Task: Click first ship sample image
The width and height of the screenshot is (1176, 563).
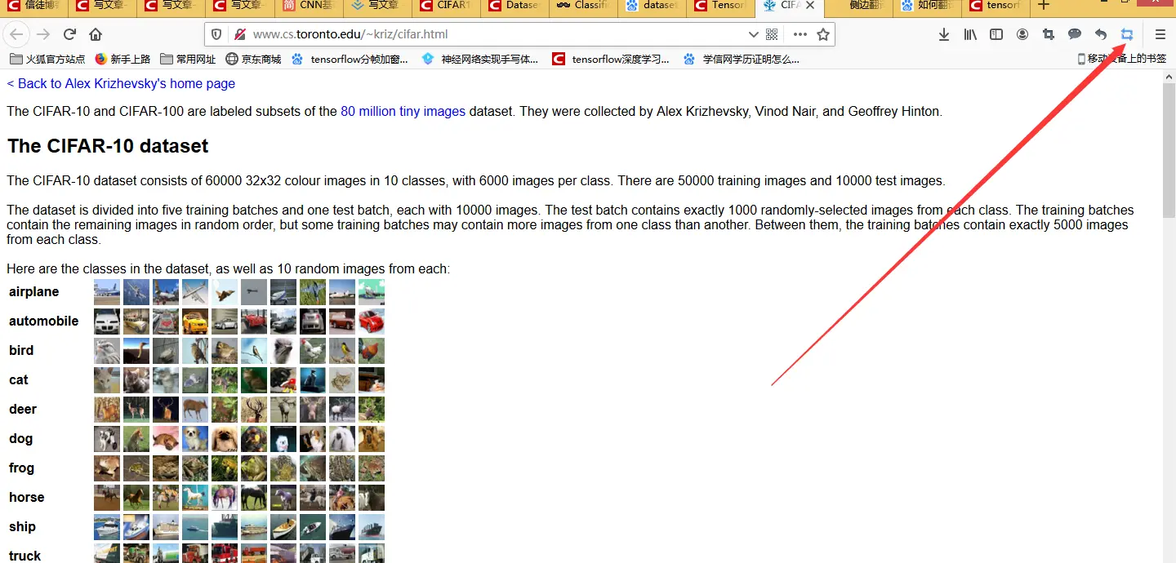Action: point(107,527)
